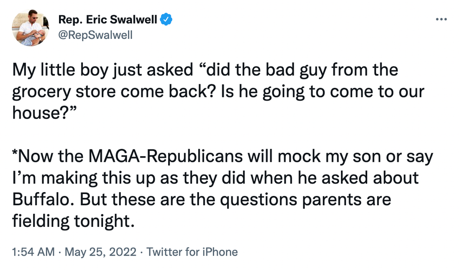Click the asterisk before "Now the"
Image resolution: width=459 pixels, height=270 pixels.
(15, 154)
